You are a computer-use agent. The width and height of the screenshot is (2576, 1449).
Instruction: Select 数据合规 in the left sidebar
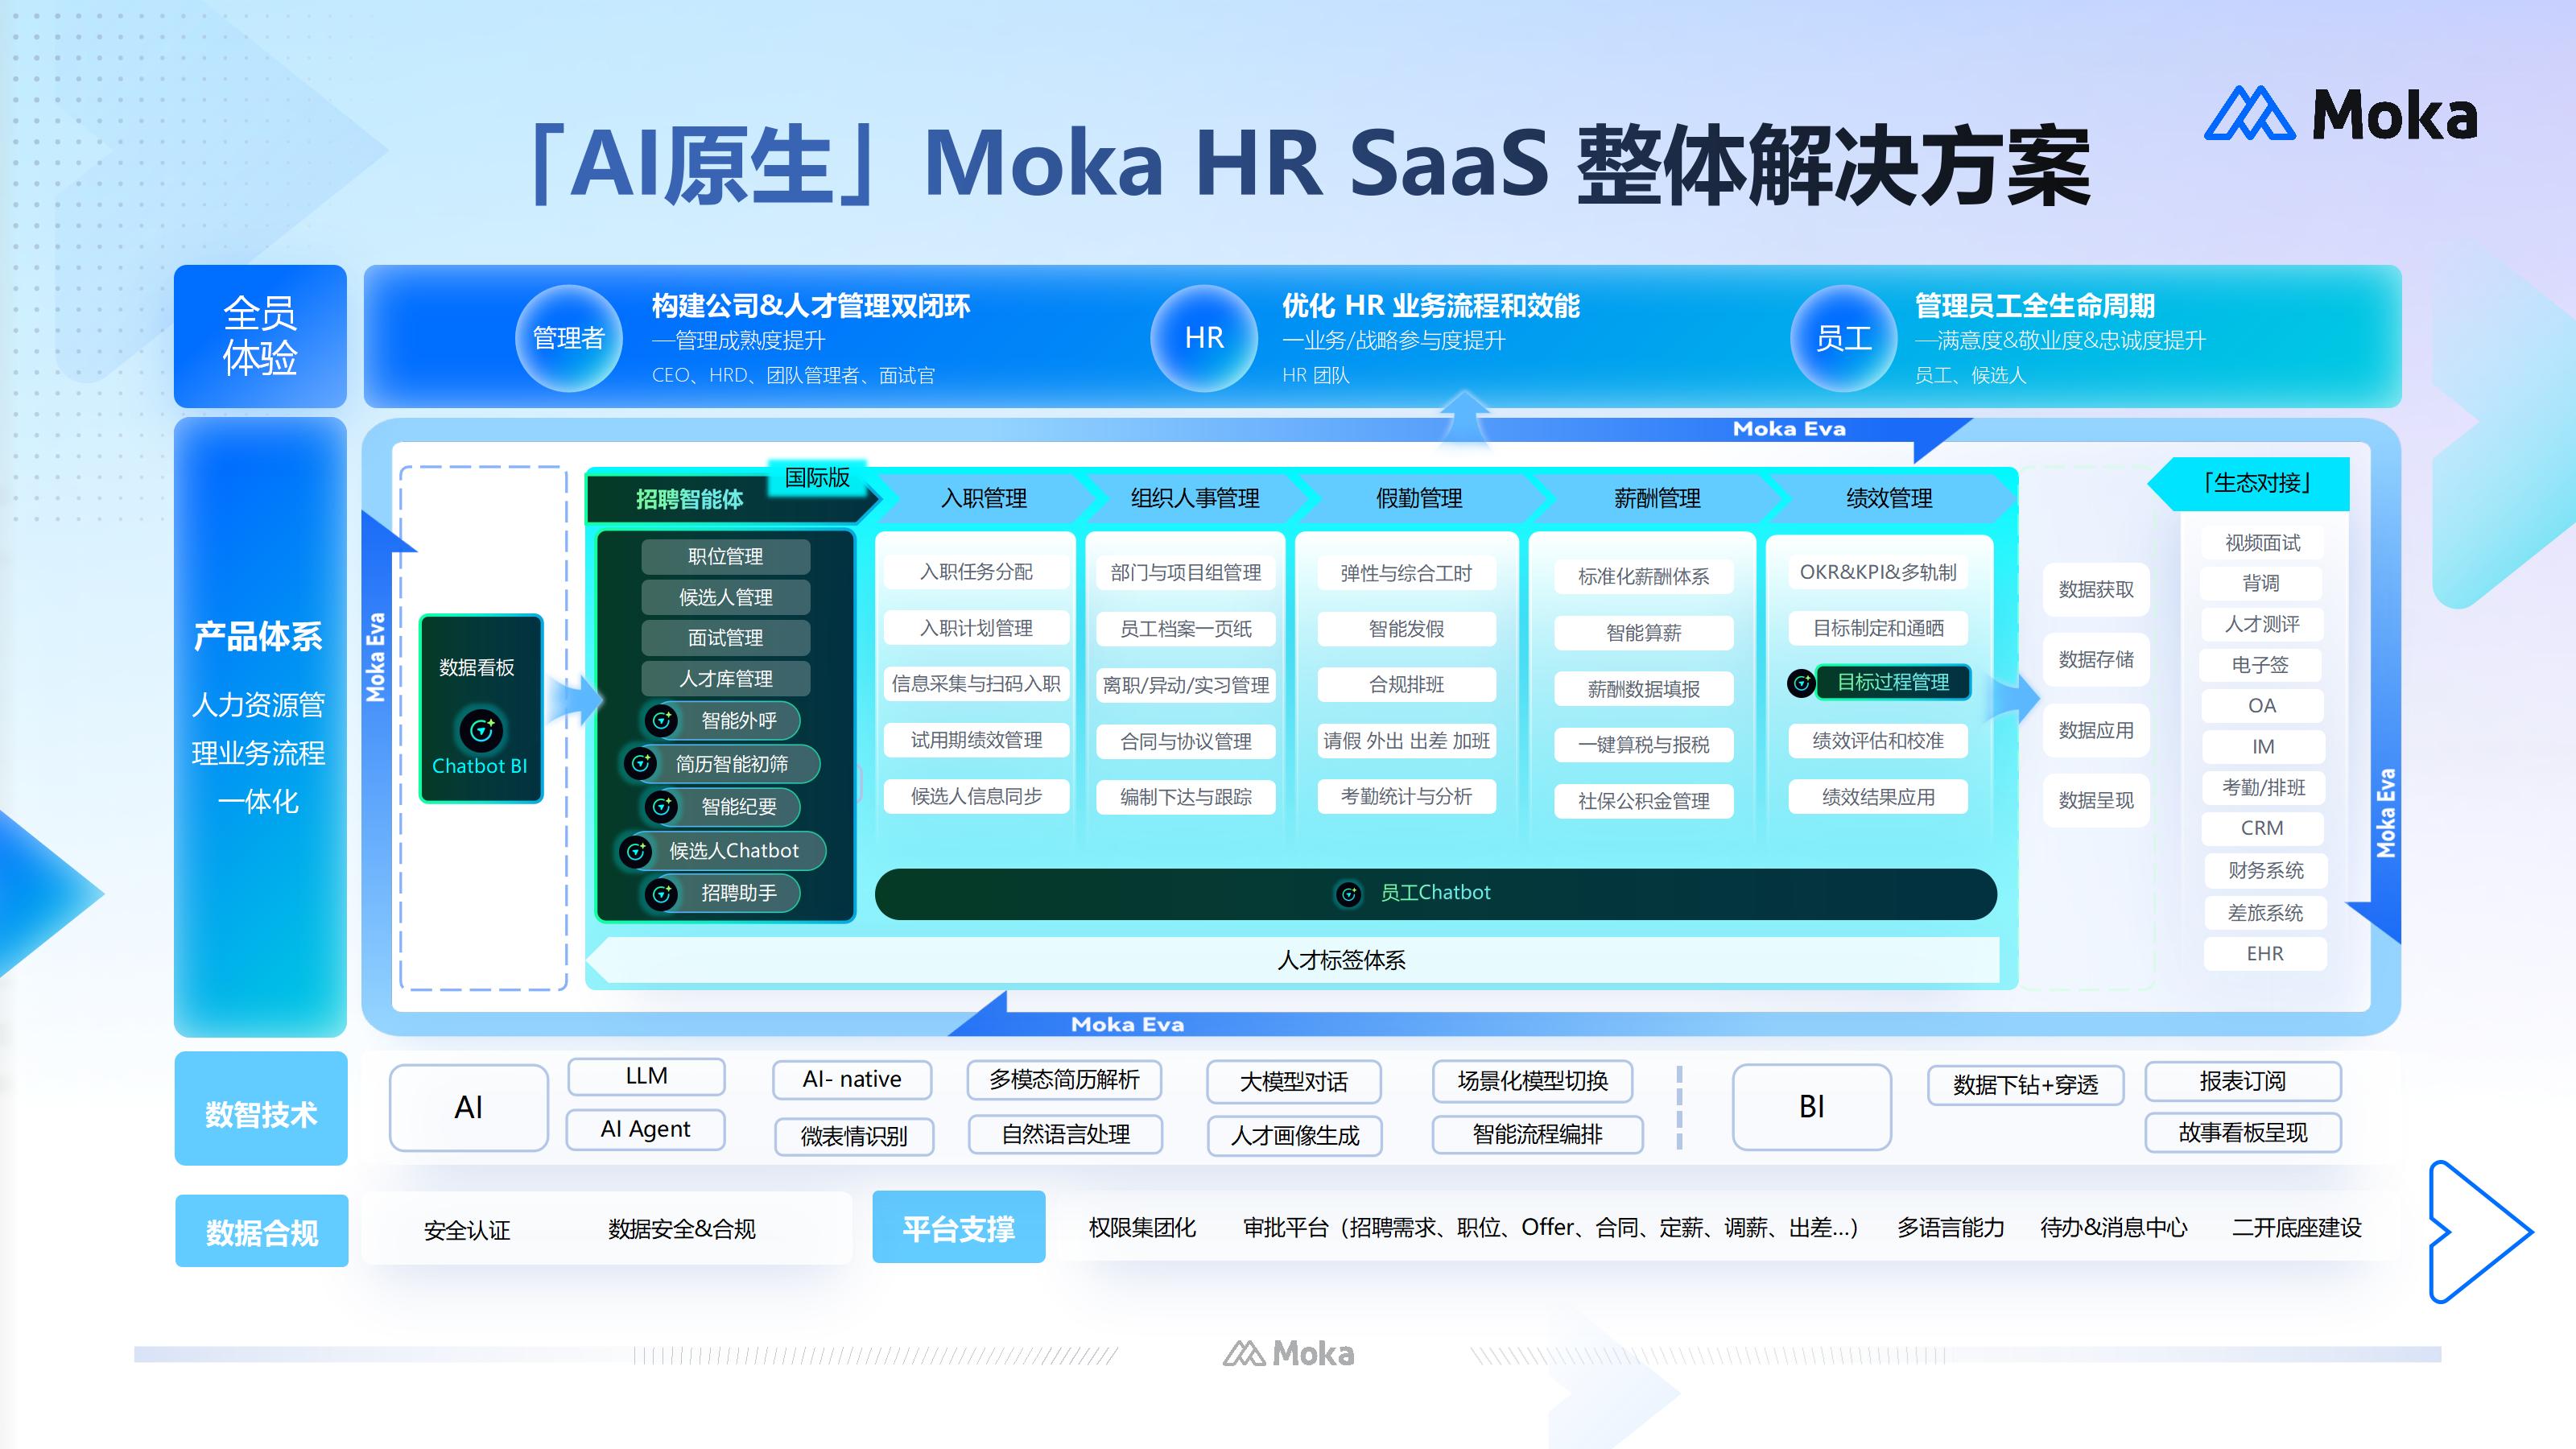pos(260,1233)
